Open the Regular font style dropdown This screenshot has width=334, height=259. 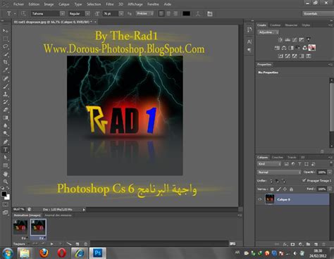pos(87,13)
